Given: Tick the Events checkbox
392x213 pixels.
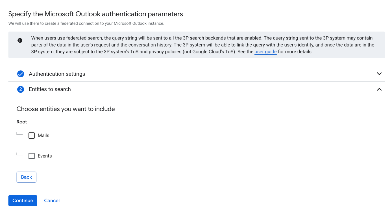Looking at the screenshot, I should coord(32,156).
